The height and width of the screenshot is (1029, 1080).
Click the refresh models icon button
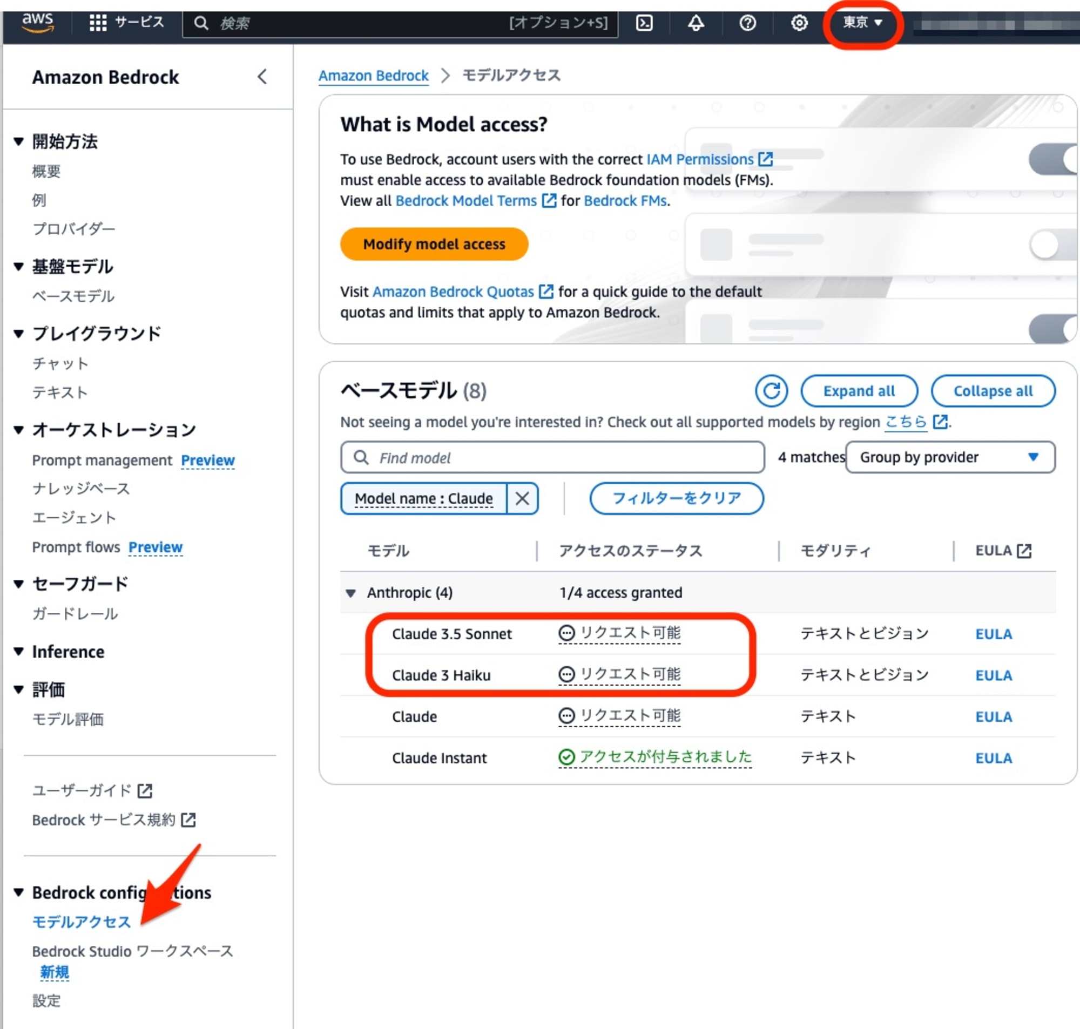pos(771,390)
